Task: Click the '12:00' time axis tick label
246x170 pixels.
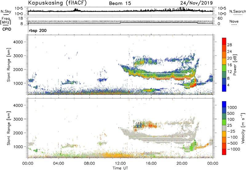Action: (120, 164)
